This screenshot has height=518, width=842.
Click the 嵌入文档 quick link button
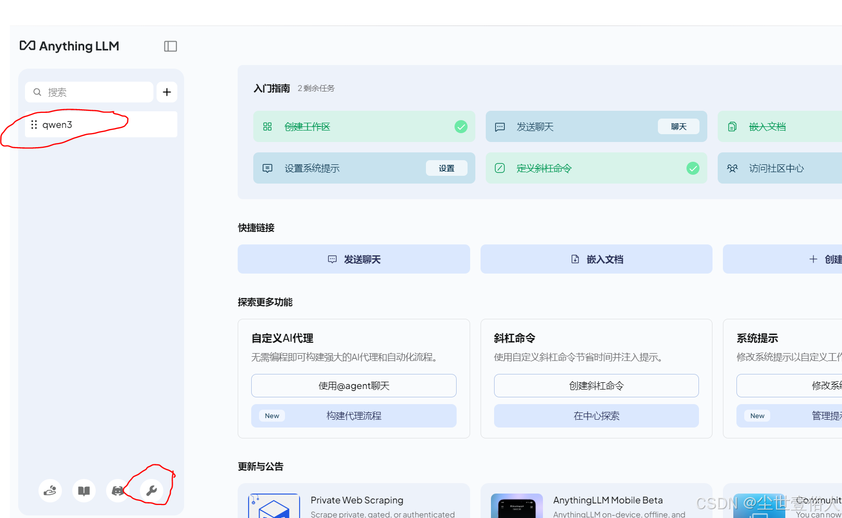tap(597, 259)
